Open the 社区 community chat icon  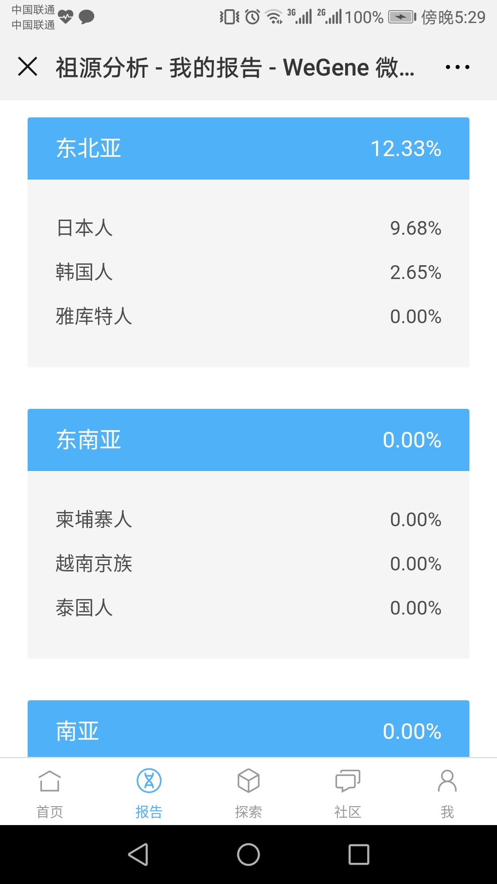point(348,781)
